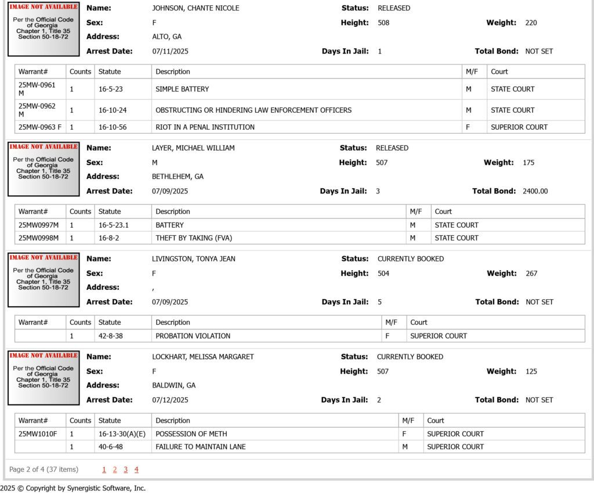Open Melissa Lockhart's photo placeholder

(x=44, y=378)
